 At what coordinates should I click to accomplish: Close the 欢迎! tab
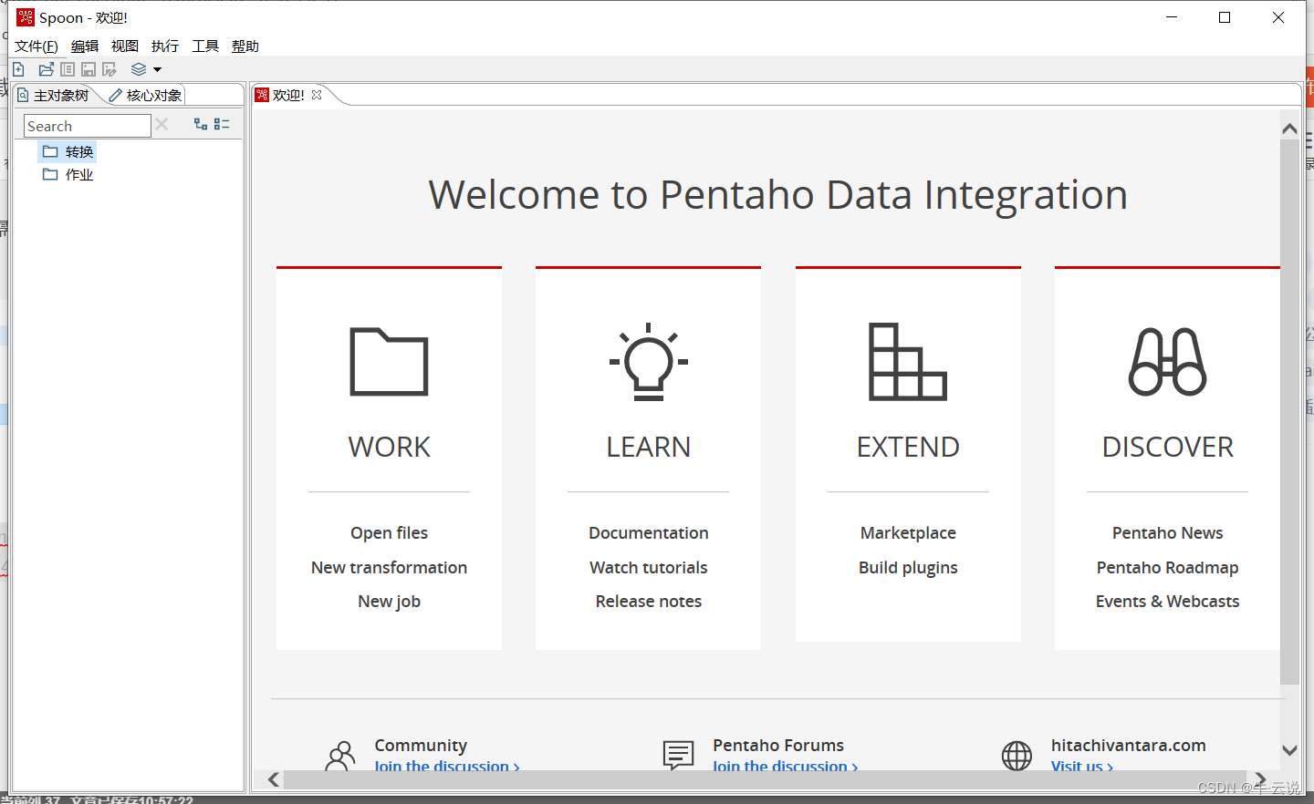coord(317,95)
